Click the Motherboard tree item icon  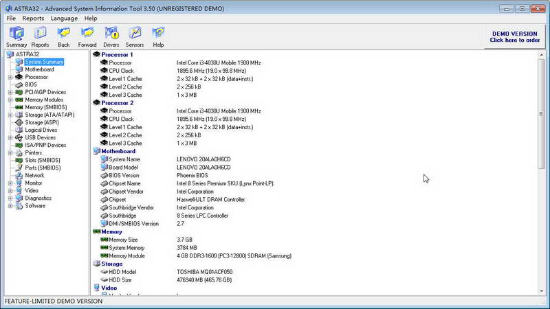coord(19,69)
